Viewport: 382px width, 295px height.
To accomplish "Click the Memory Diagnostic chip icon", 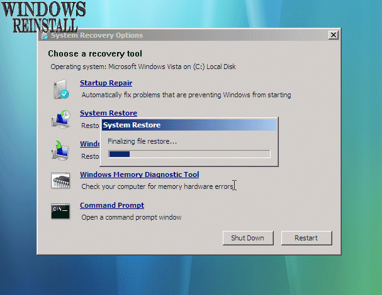I will pyautogui.click(x=61, y=181).
